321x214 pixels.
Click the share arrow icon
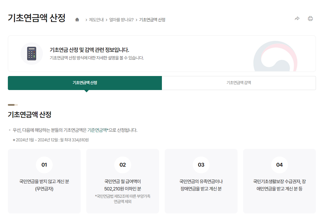click(297, 19)
